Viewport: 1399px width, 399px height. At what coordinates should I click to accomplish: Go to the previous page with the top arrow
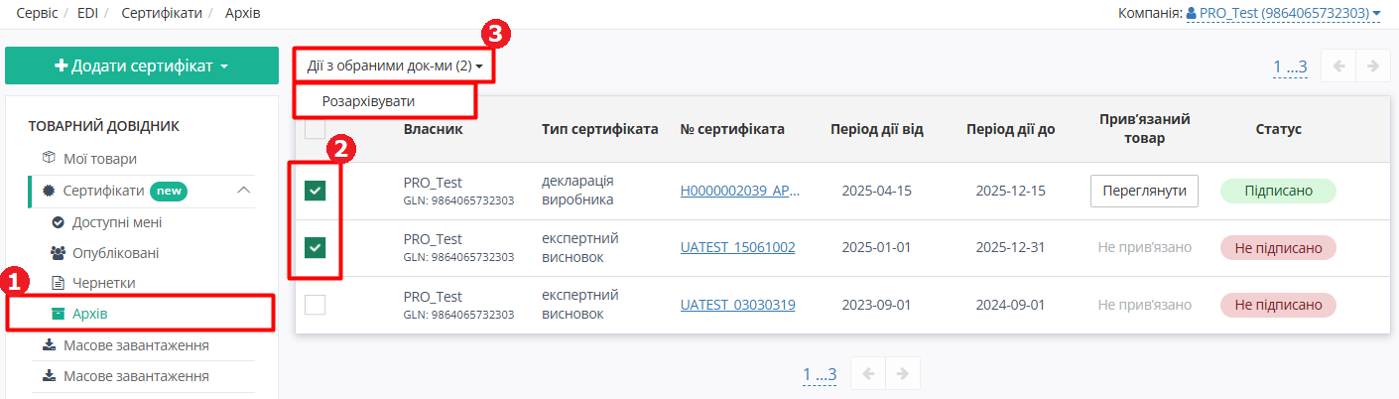coord(1339,66)
